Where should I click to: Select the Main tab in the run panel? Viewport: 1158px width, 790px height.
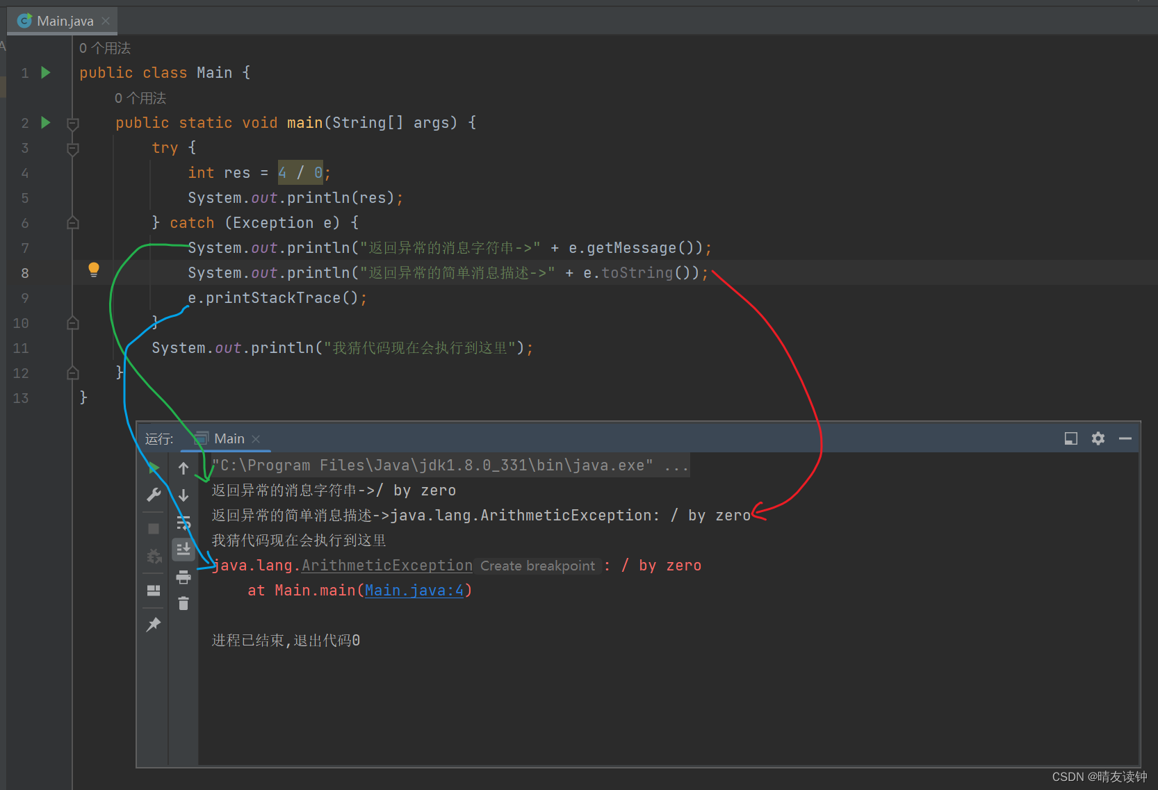(229, 438)
